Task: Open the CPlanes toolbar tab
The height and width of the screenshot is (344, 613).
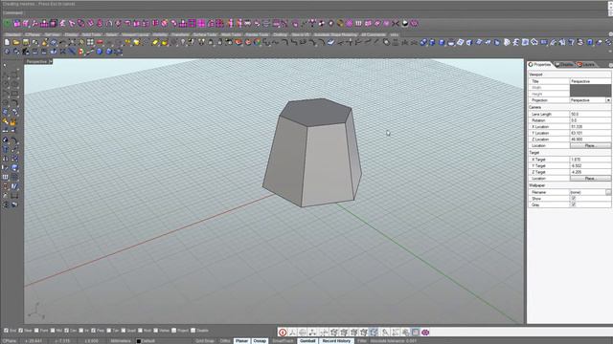Action: (33, 34)
